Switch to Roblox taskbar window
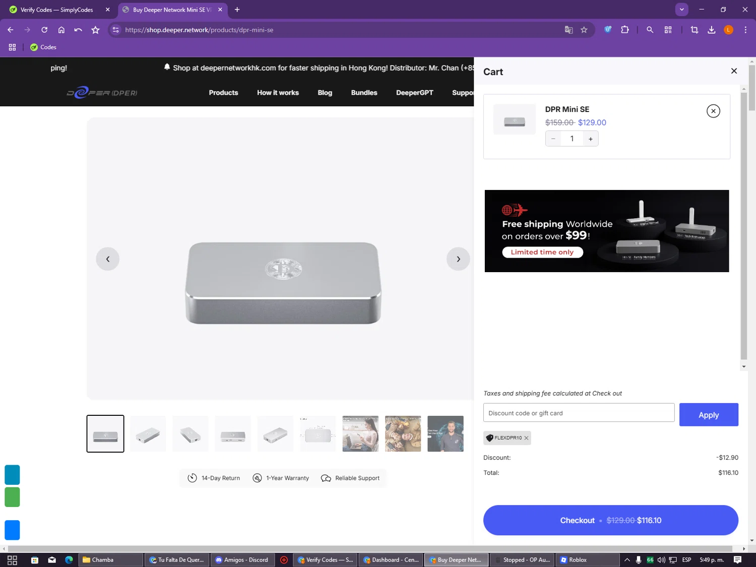 point(587,560)
